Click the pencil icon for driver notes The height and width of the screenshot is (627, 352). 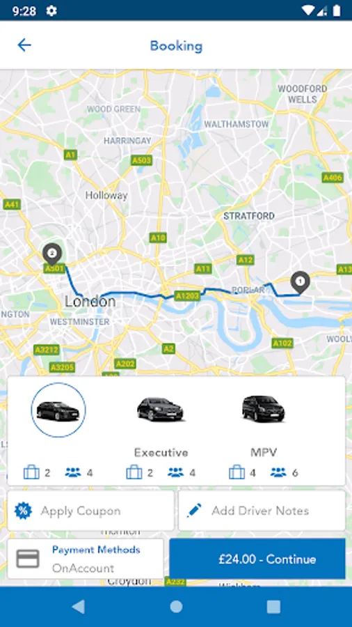tap(194, 511)
